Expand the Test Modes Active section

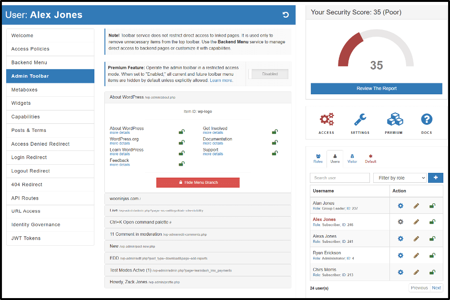pyautogui.click(x=198, y=270)
